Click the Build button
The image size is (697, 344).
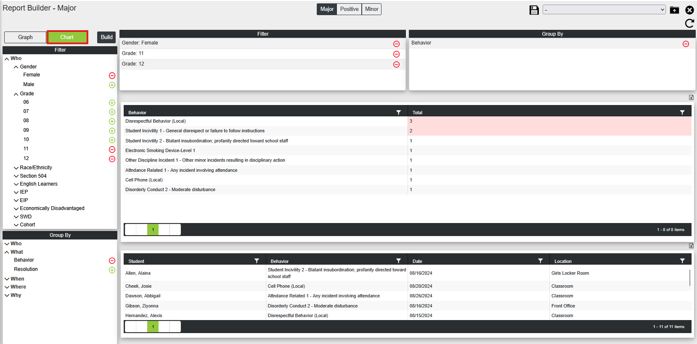(x=106, y=37)
